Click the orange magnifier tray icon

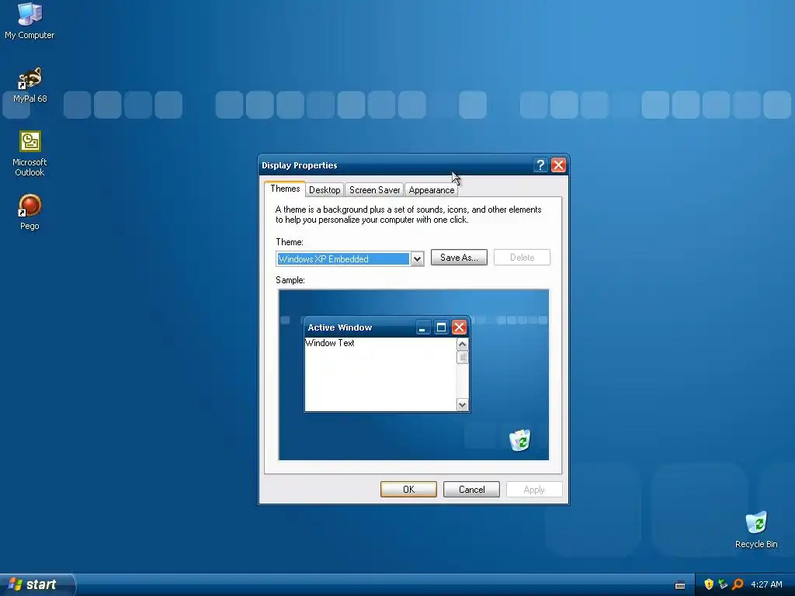[738, 584]
